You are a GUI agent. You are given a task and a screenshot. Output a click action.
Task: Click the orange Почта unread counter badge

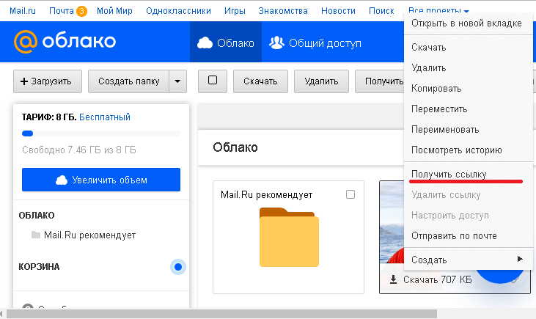pos(81,11)
